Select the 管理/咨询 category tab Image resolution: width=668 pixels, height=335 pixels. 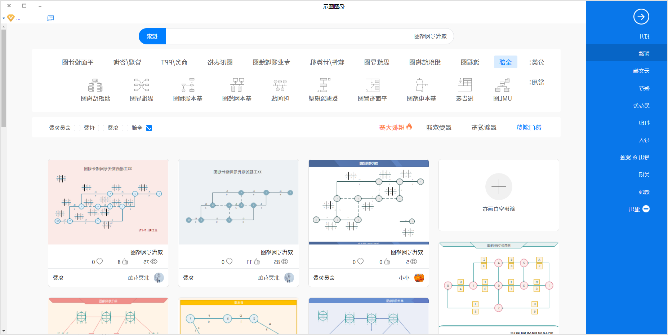coord(127,62)
